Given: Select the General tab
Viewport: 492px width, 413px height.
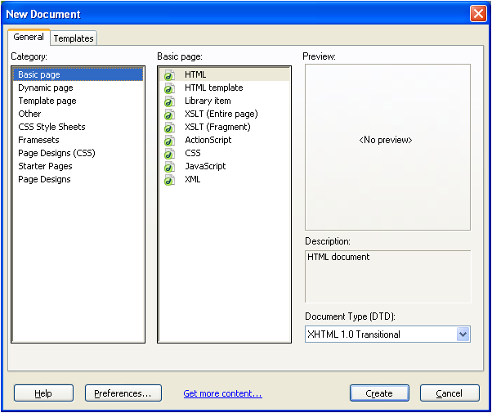Looking at the screenshot, I should tap(29, 38).
